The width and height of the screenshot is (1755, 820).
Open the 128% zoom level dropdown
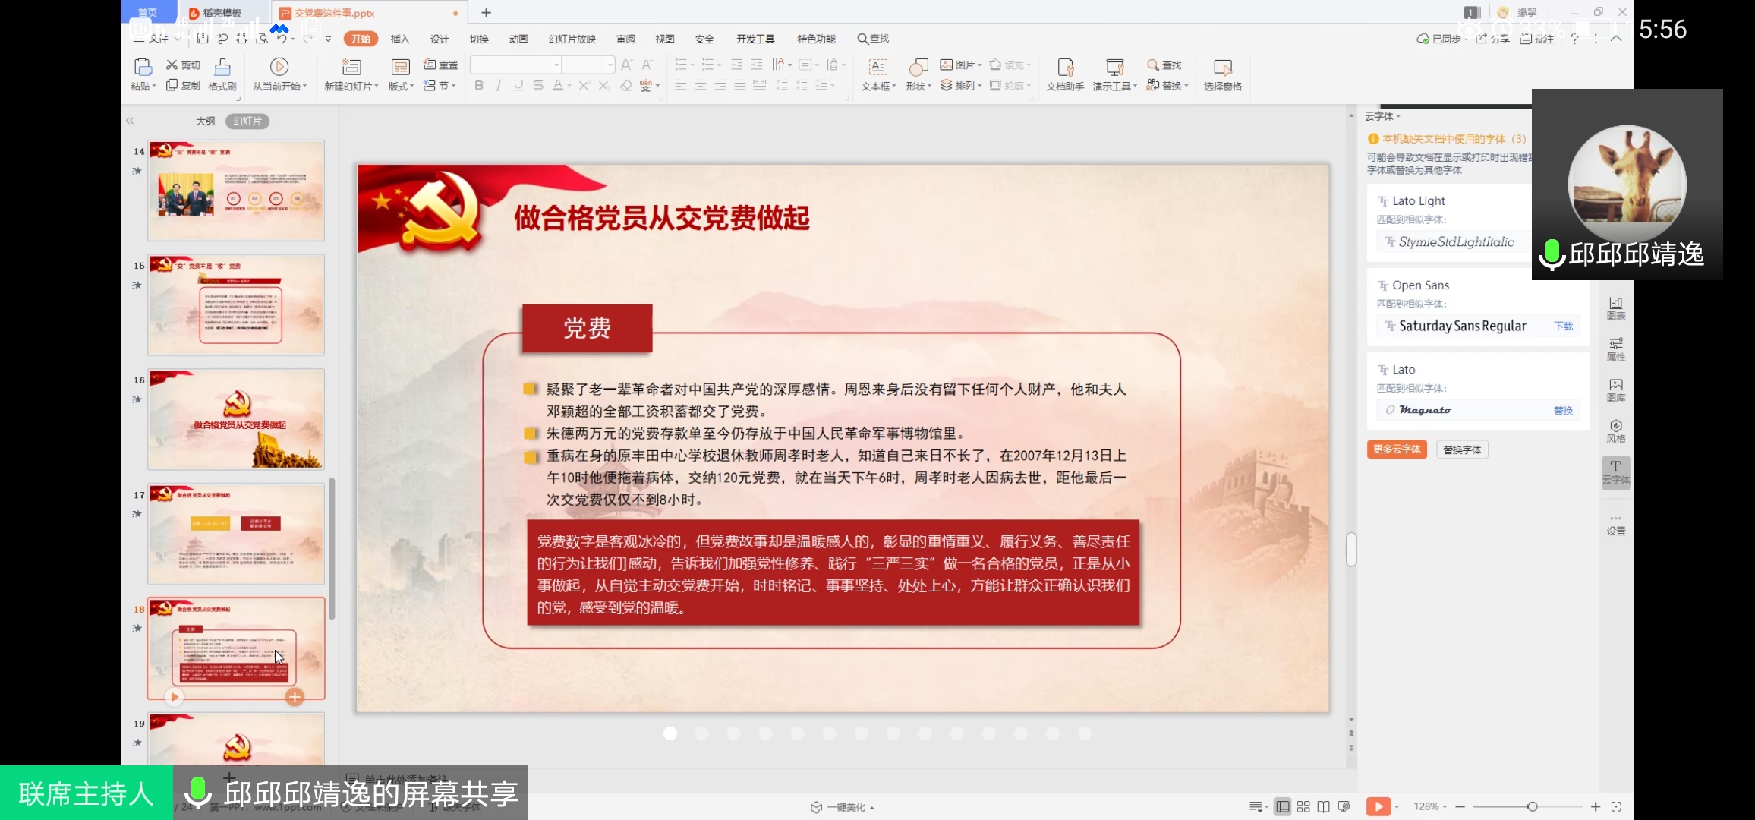coord(1430,806)
